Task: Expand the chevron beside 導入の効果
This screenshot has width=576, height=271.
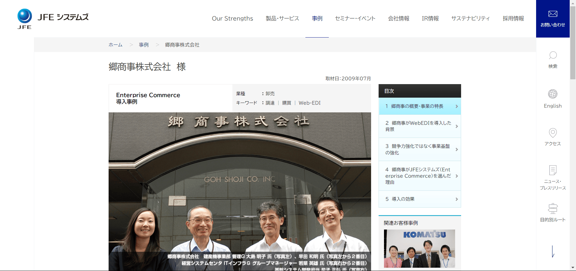Action: click(x=457, y=199)
